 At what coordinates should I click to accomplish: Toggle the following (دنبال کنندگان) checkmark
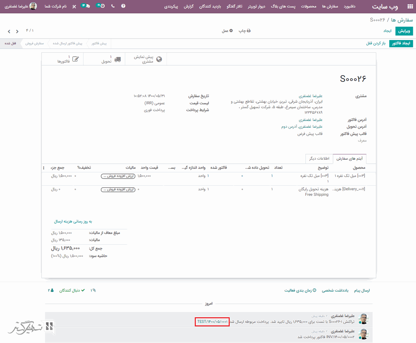[72, 290]
